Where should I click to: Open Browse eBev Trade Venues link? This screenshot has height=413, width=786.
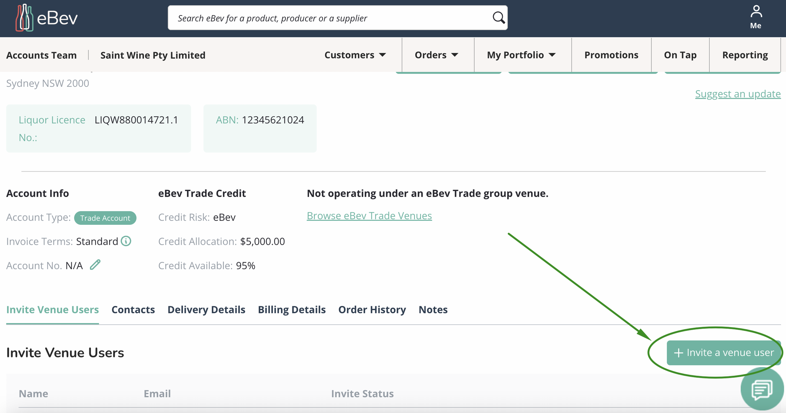(369, 216)
